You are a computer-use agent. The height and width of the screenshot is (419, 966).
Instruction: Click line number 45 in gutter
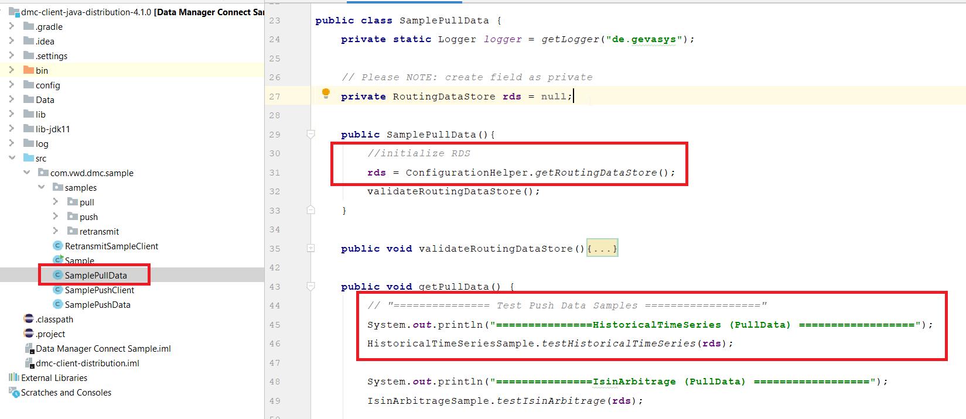pos(275,325)
